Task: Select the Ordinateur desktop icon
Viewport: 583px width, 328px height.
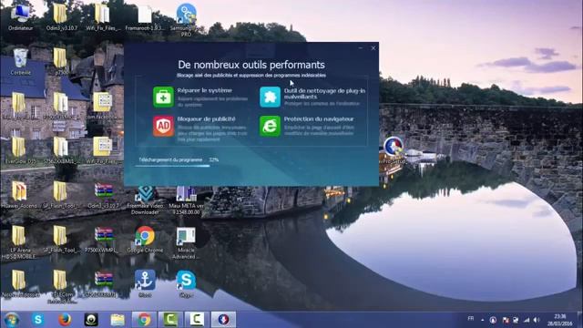Action: 20,17
